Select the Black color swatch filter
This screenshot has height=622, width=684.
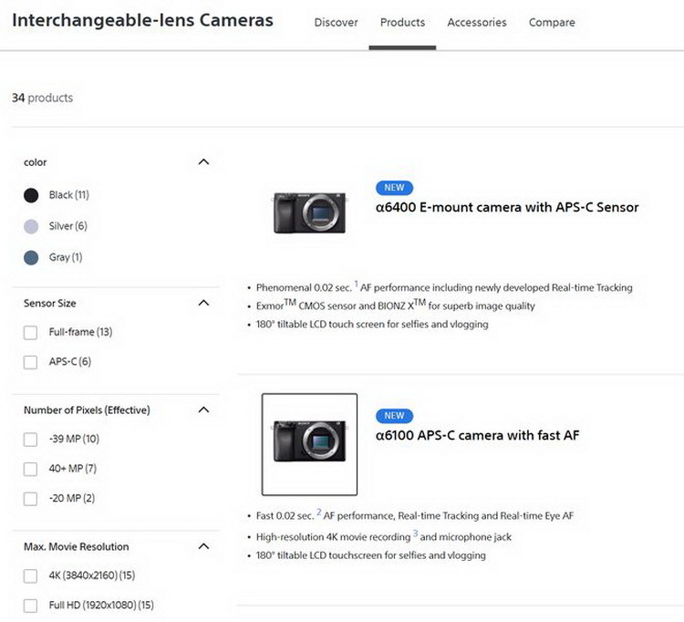coord(31,195)
